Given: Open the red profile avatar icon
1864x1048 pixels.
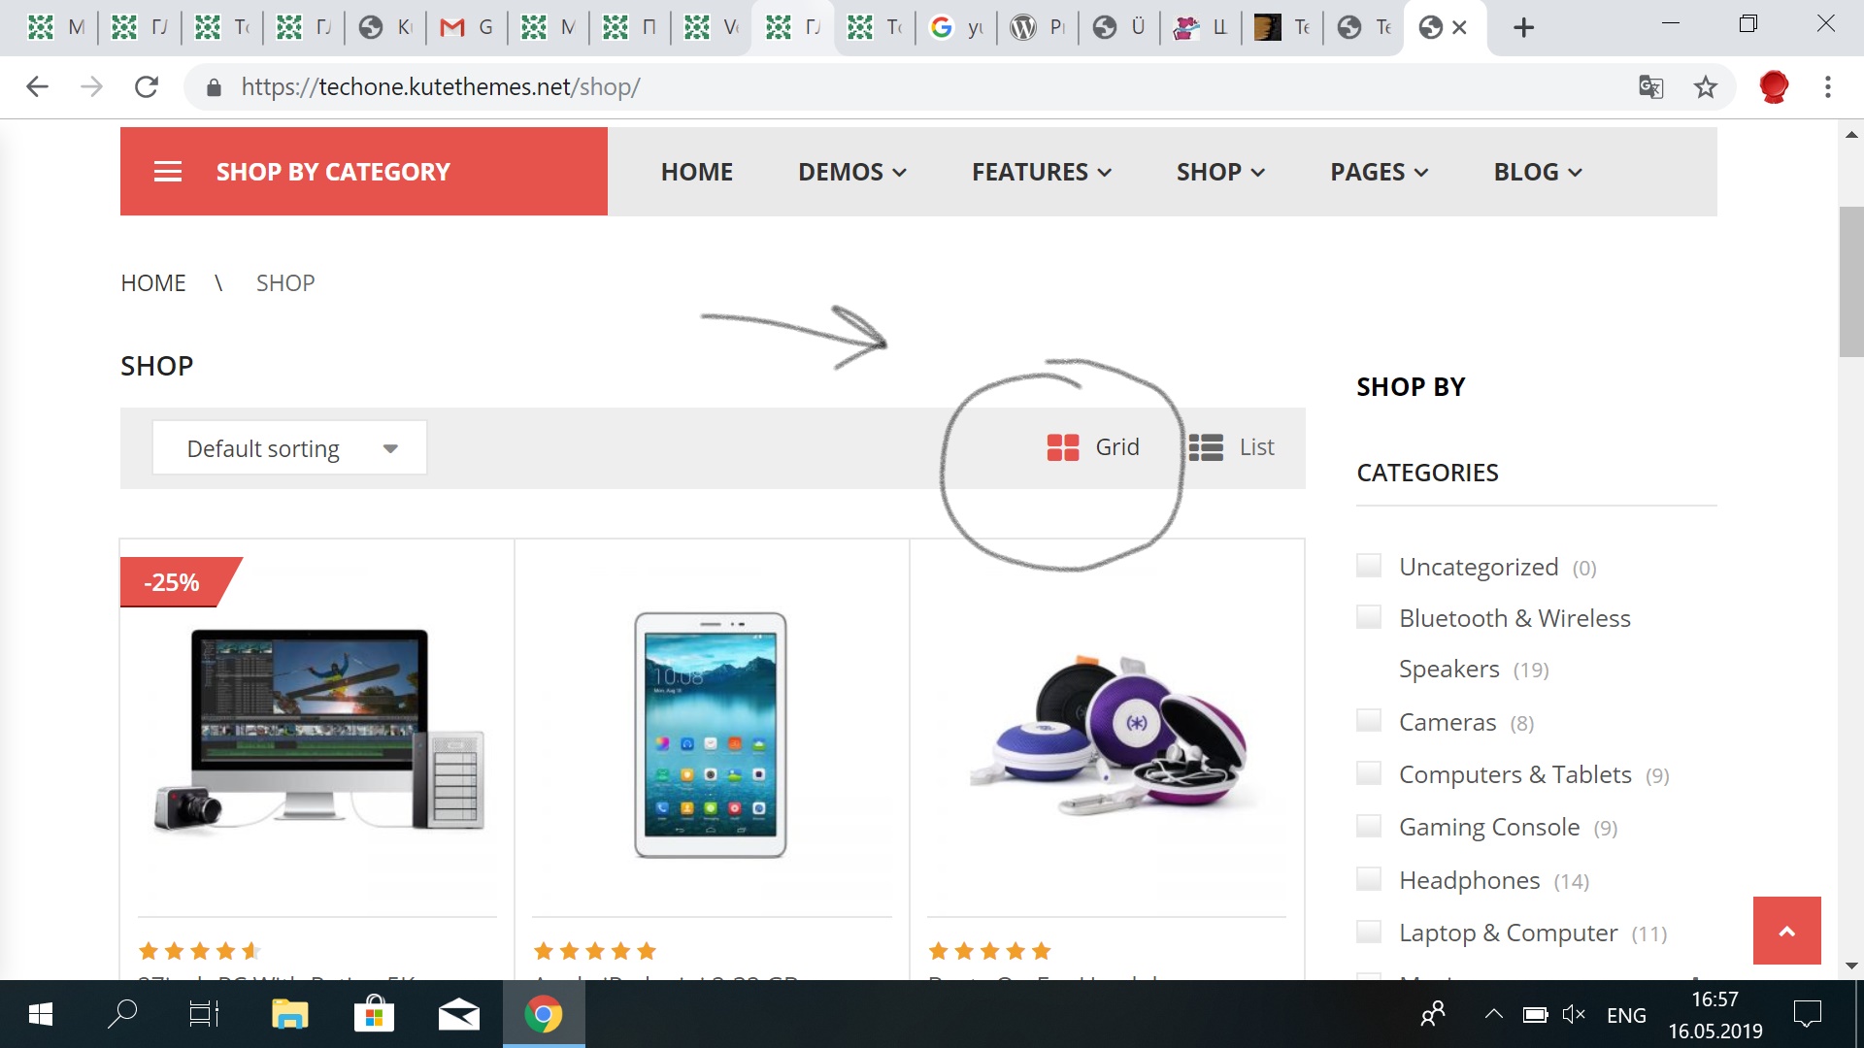Looking at the screenshot, I should (1774, 87).
